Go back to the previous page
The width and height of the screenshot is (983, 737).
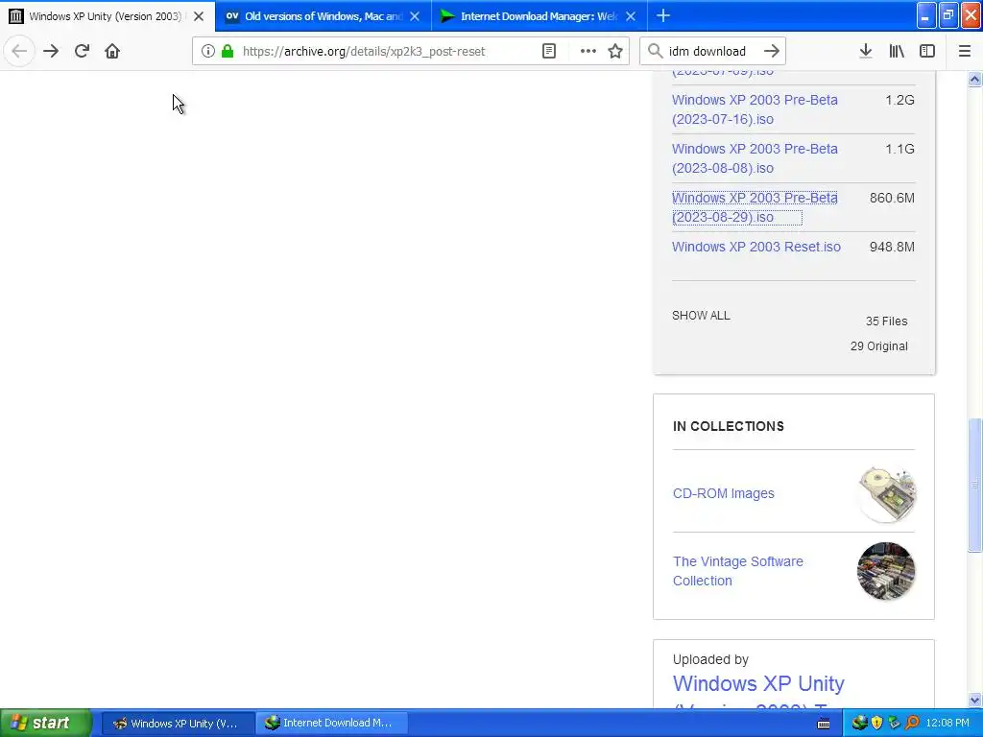(19, 51)
